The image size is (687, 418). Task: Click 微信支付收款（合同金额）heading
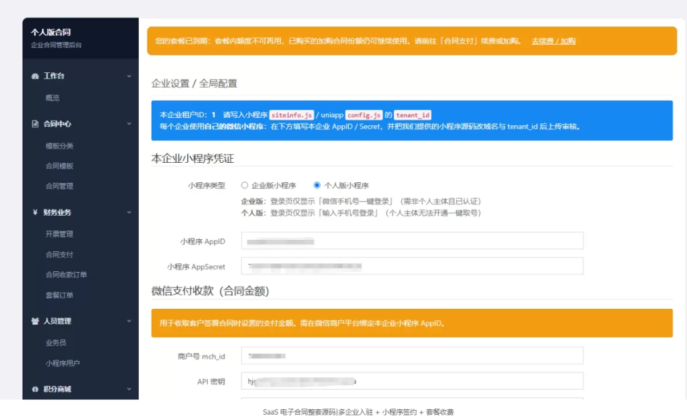point(210,291)
